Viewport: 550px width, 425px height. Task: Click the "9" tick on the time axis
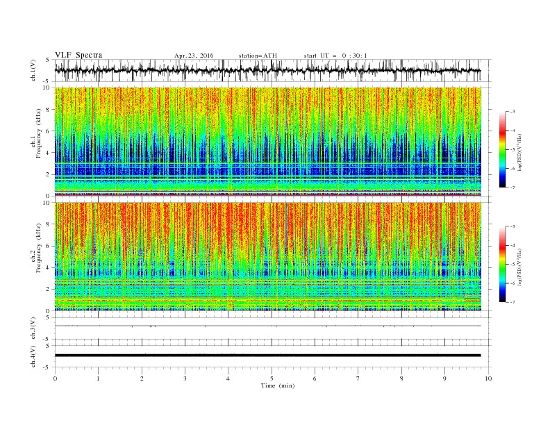[x=444, y=378]
